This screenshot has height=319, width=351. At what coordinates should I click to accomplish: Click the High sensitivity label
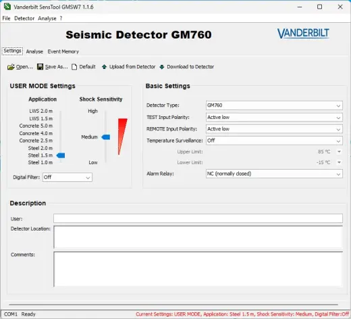coord(92,111)
